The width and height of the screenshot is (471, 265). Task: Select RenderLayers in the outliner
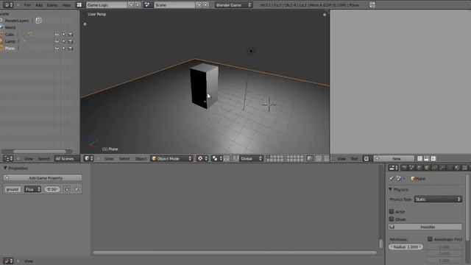pyautogui.click(x=17, y=21)
